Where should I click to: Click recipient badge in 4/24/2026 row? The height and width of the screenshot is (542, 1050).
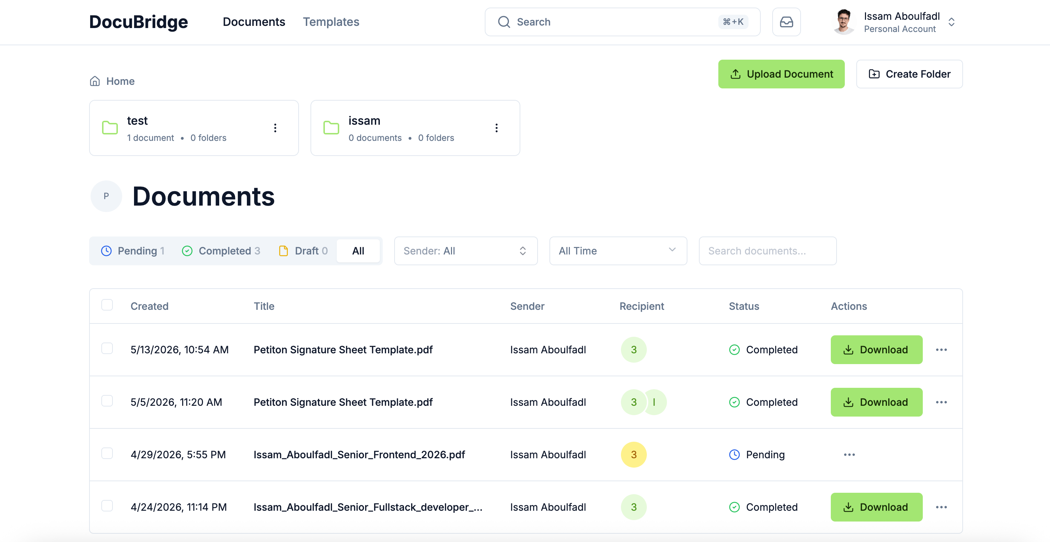click(x=634, y=507)
